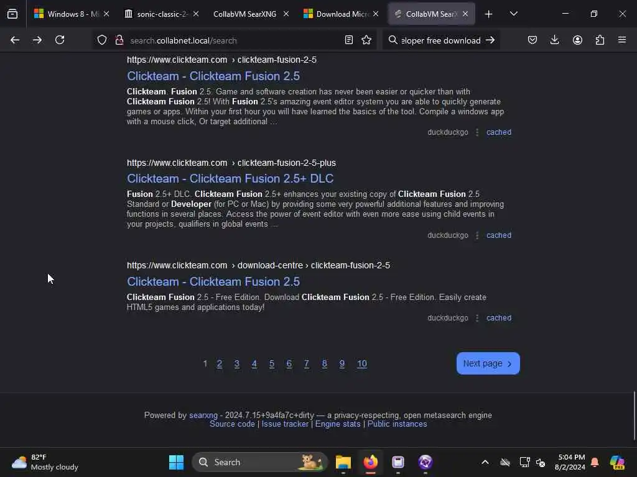Expand the list all tabs dropdown
Viewport: 637px width, 477px height.
513,14
